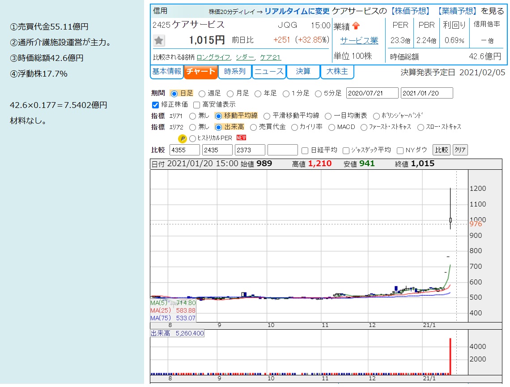Click the stock price 1,015円
Viewport: 510px width, 387px height.
(207, 40)
